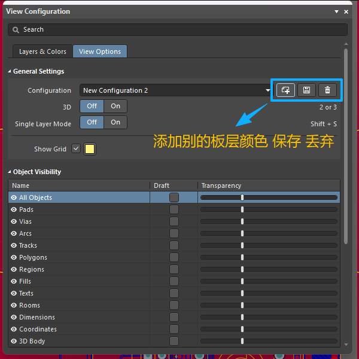The height and width of the screenshot is (359, 359).
Task: Hide Texts with its eye icon
Action: 14,293
